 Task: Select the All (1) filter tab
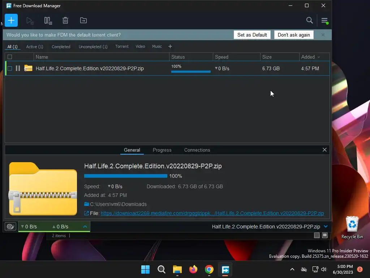click(13, 47)
